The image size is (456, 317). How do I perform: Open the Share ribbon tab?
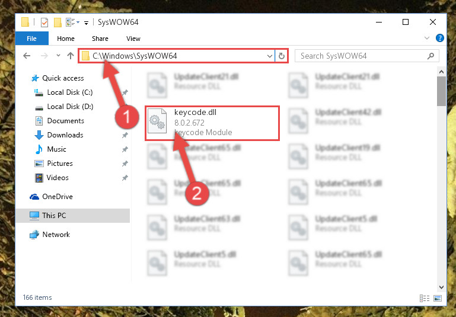tap(100, 39)
